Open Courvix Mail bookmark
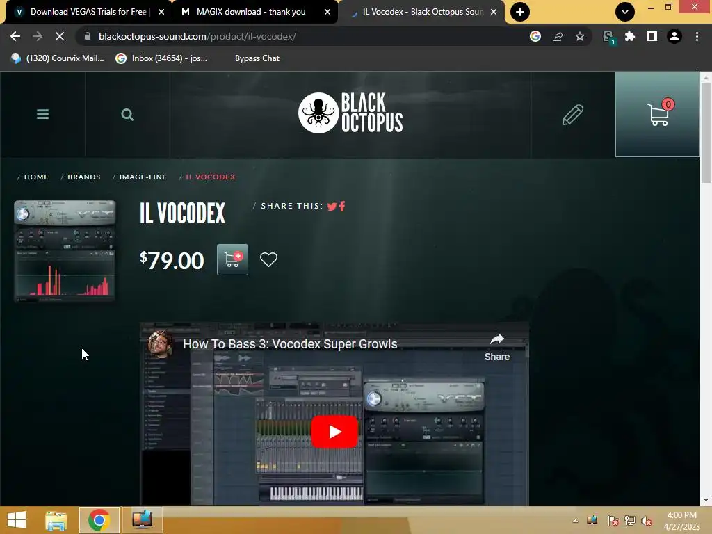712x534 pixels. (58, 58)
